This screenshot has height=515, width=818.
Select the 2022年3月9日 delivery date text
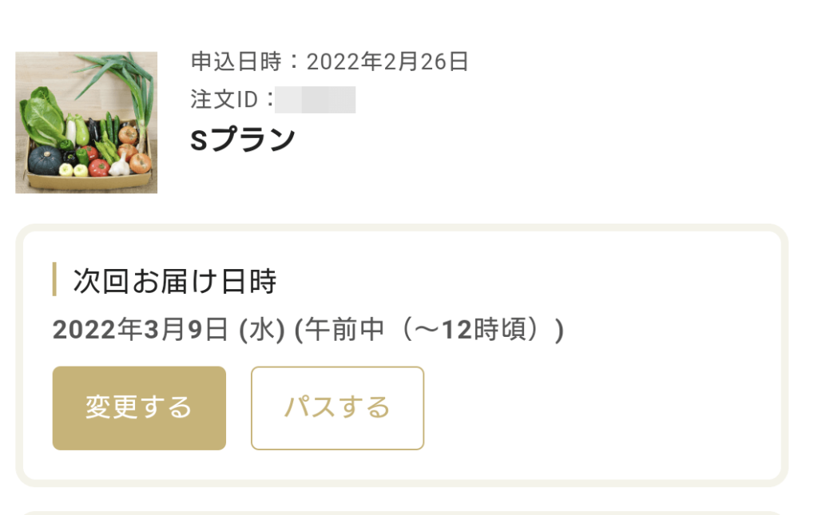pos(141,330)
